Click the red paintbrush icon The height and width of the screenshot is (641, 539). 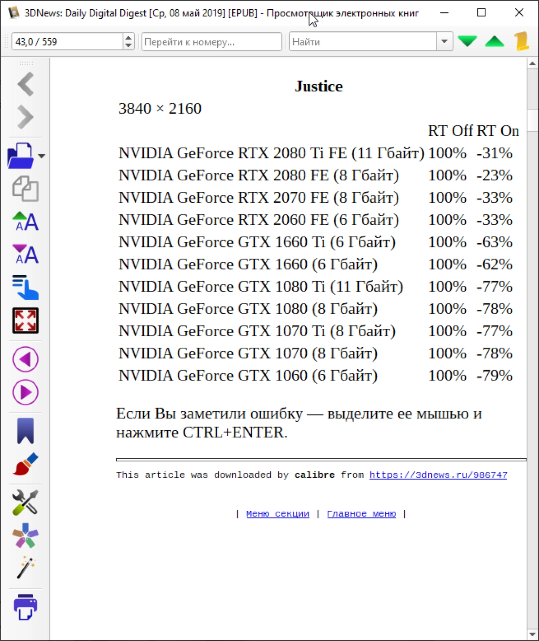point(26,464)
